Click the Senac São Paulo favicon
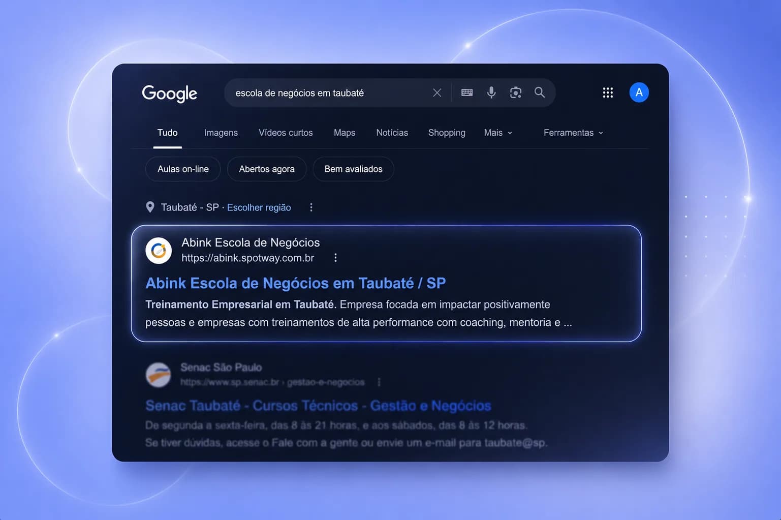 (x=158, y=375)
